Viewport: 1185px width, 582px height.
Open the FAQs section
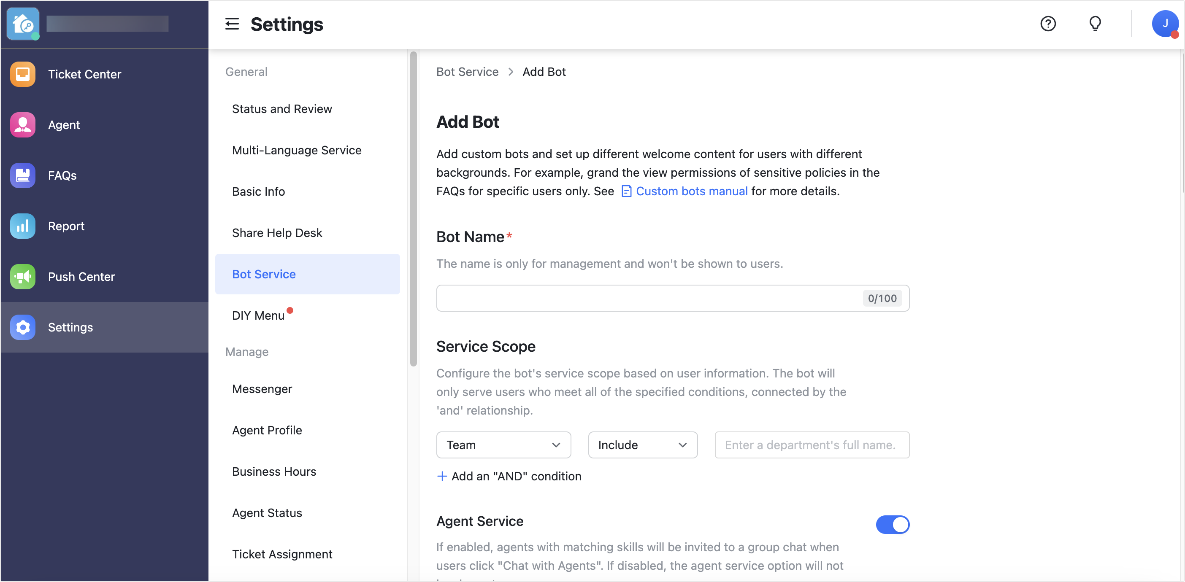(x=62, y=175)
